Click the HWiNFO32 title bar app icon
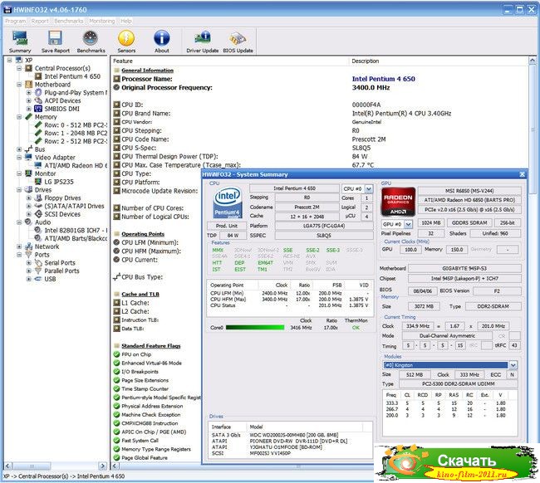 pos(7,9)
